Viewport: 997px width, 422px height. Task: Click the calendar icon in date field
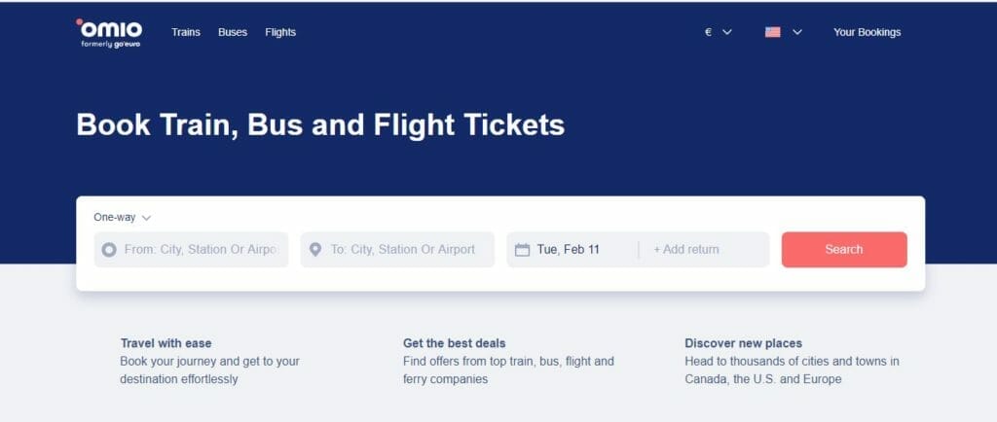tap(522, 249)
